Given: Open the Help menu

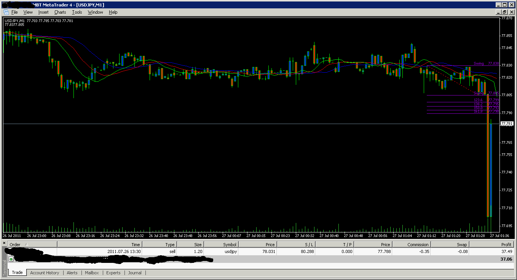Looking at the screenshot, I should coord(113,12).
